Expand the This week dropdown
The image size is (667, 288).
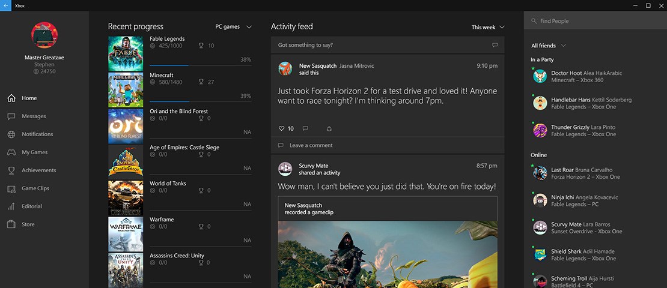pos(488,27)
